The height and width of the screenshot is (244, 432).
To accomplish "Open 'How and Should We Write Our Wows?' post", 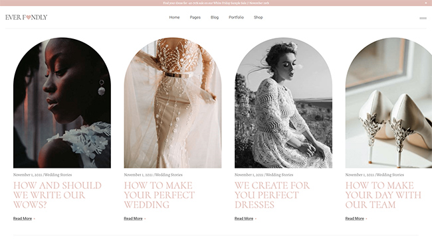I will click(x=57, y=195).
